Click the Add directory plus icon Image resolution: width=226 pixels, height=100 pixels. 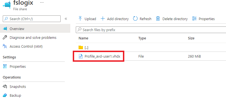103,19
